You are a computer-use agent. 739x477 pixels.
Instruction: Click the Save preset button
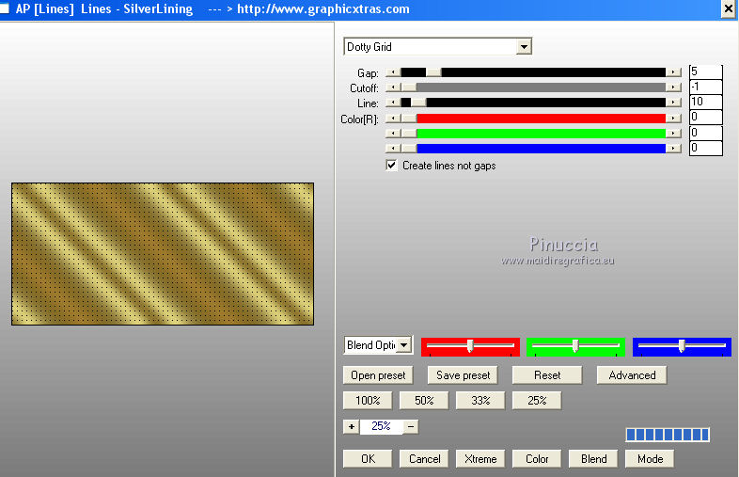click(463, 375)
